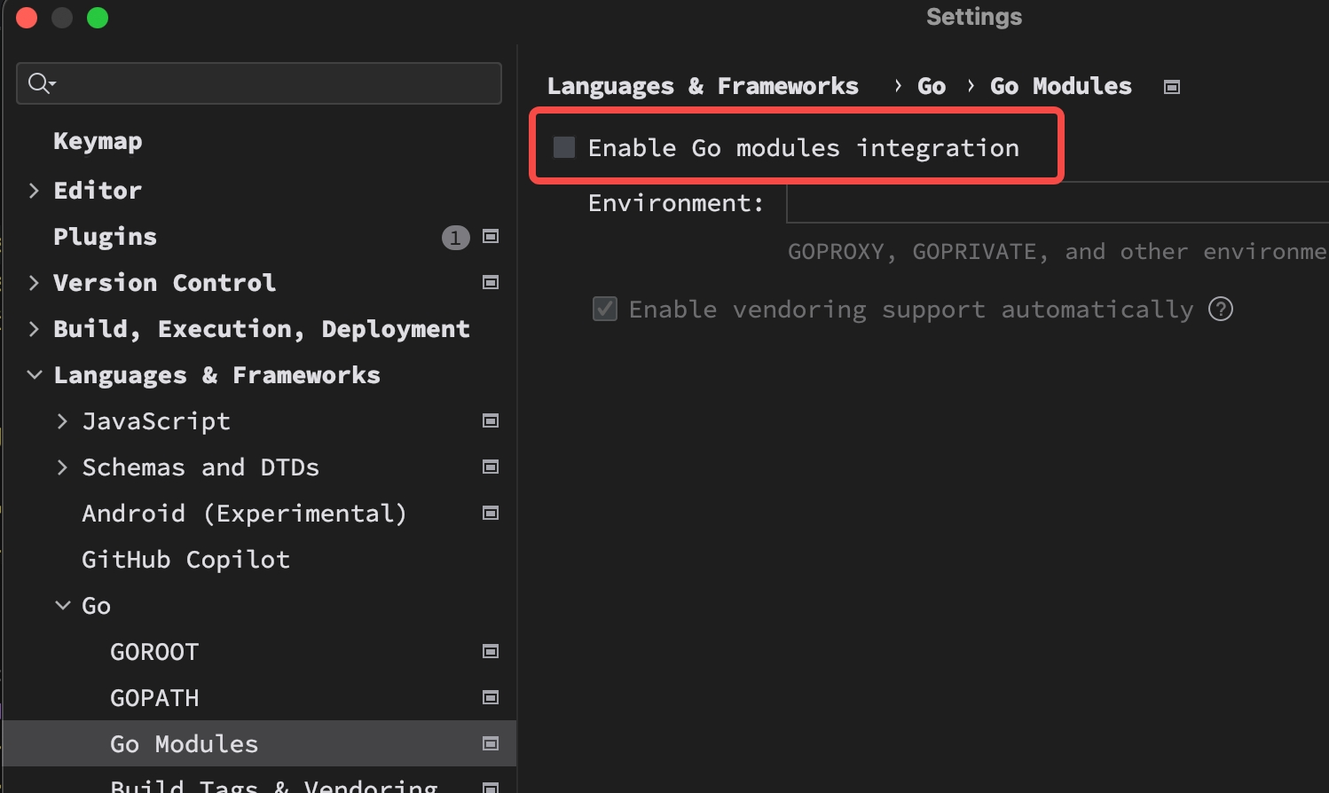Enable Go modules integration checkbox
The width and height of the screenshot is (1329, 793).
[x=563, y=147]
